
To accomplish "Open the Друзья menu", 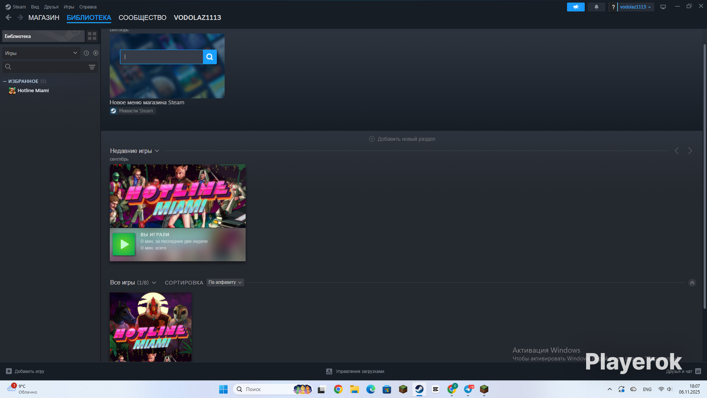I will point(51,7).
